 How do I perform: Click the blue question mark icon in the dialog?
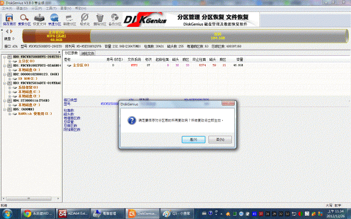pos(132,120)
